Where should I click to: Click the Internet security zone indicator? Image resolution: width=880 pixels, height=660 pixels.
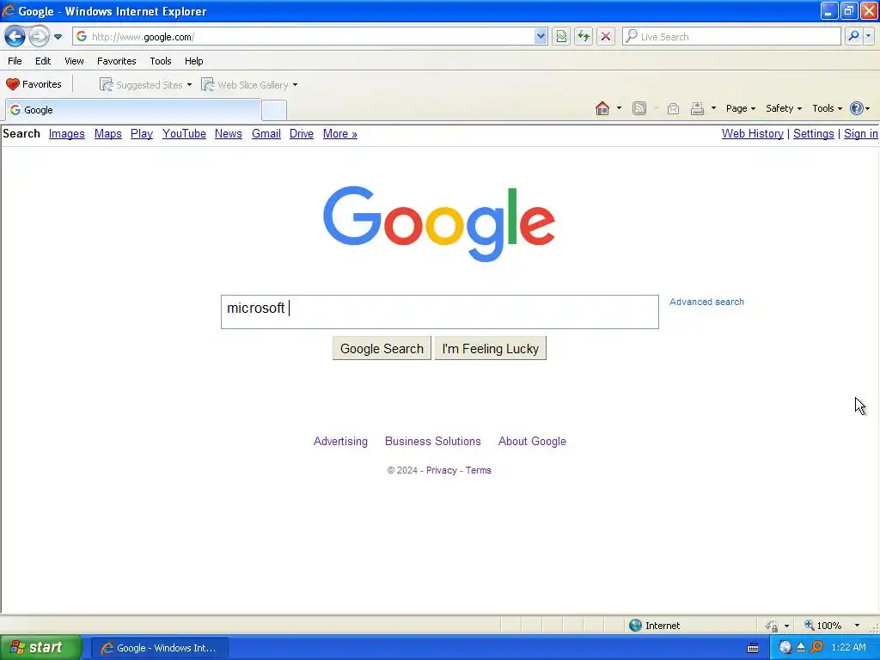(x=654, y=626)
